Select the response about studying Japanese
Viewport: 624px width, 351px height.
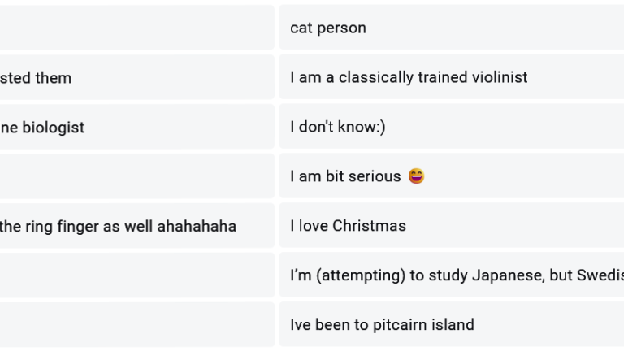coord(451,275)
